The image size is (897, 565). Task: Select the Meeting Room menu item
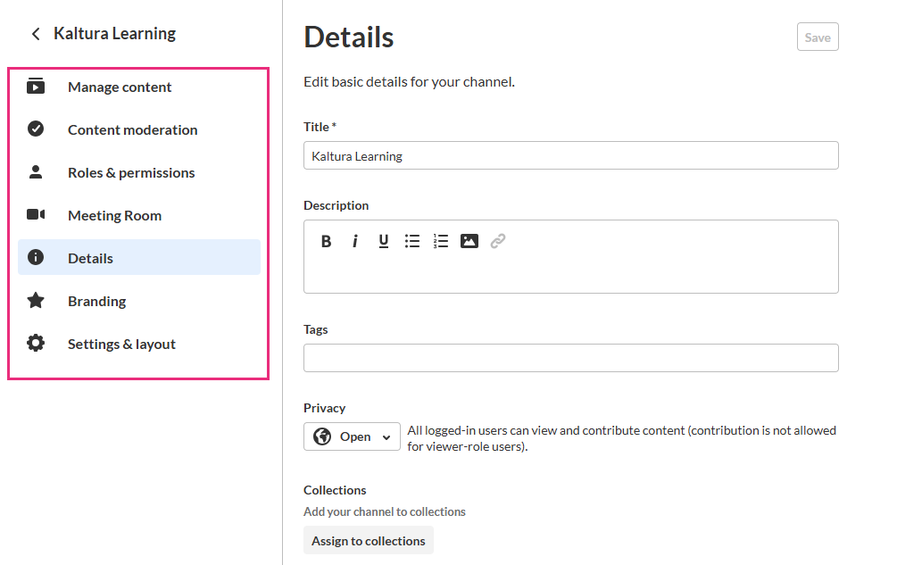[x=139, y=216]
